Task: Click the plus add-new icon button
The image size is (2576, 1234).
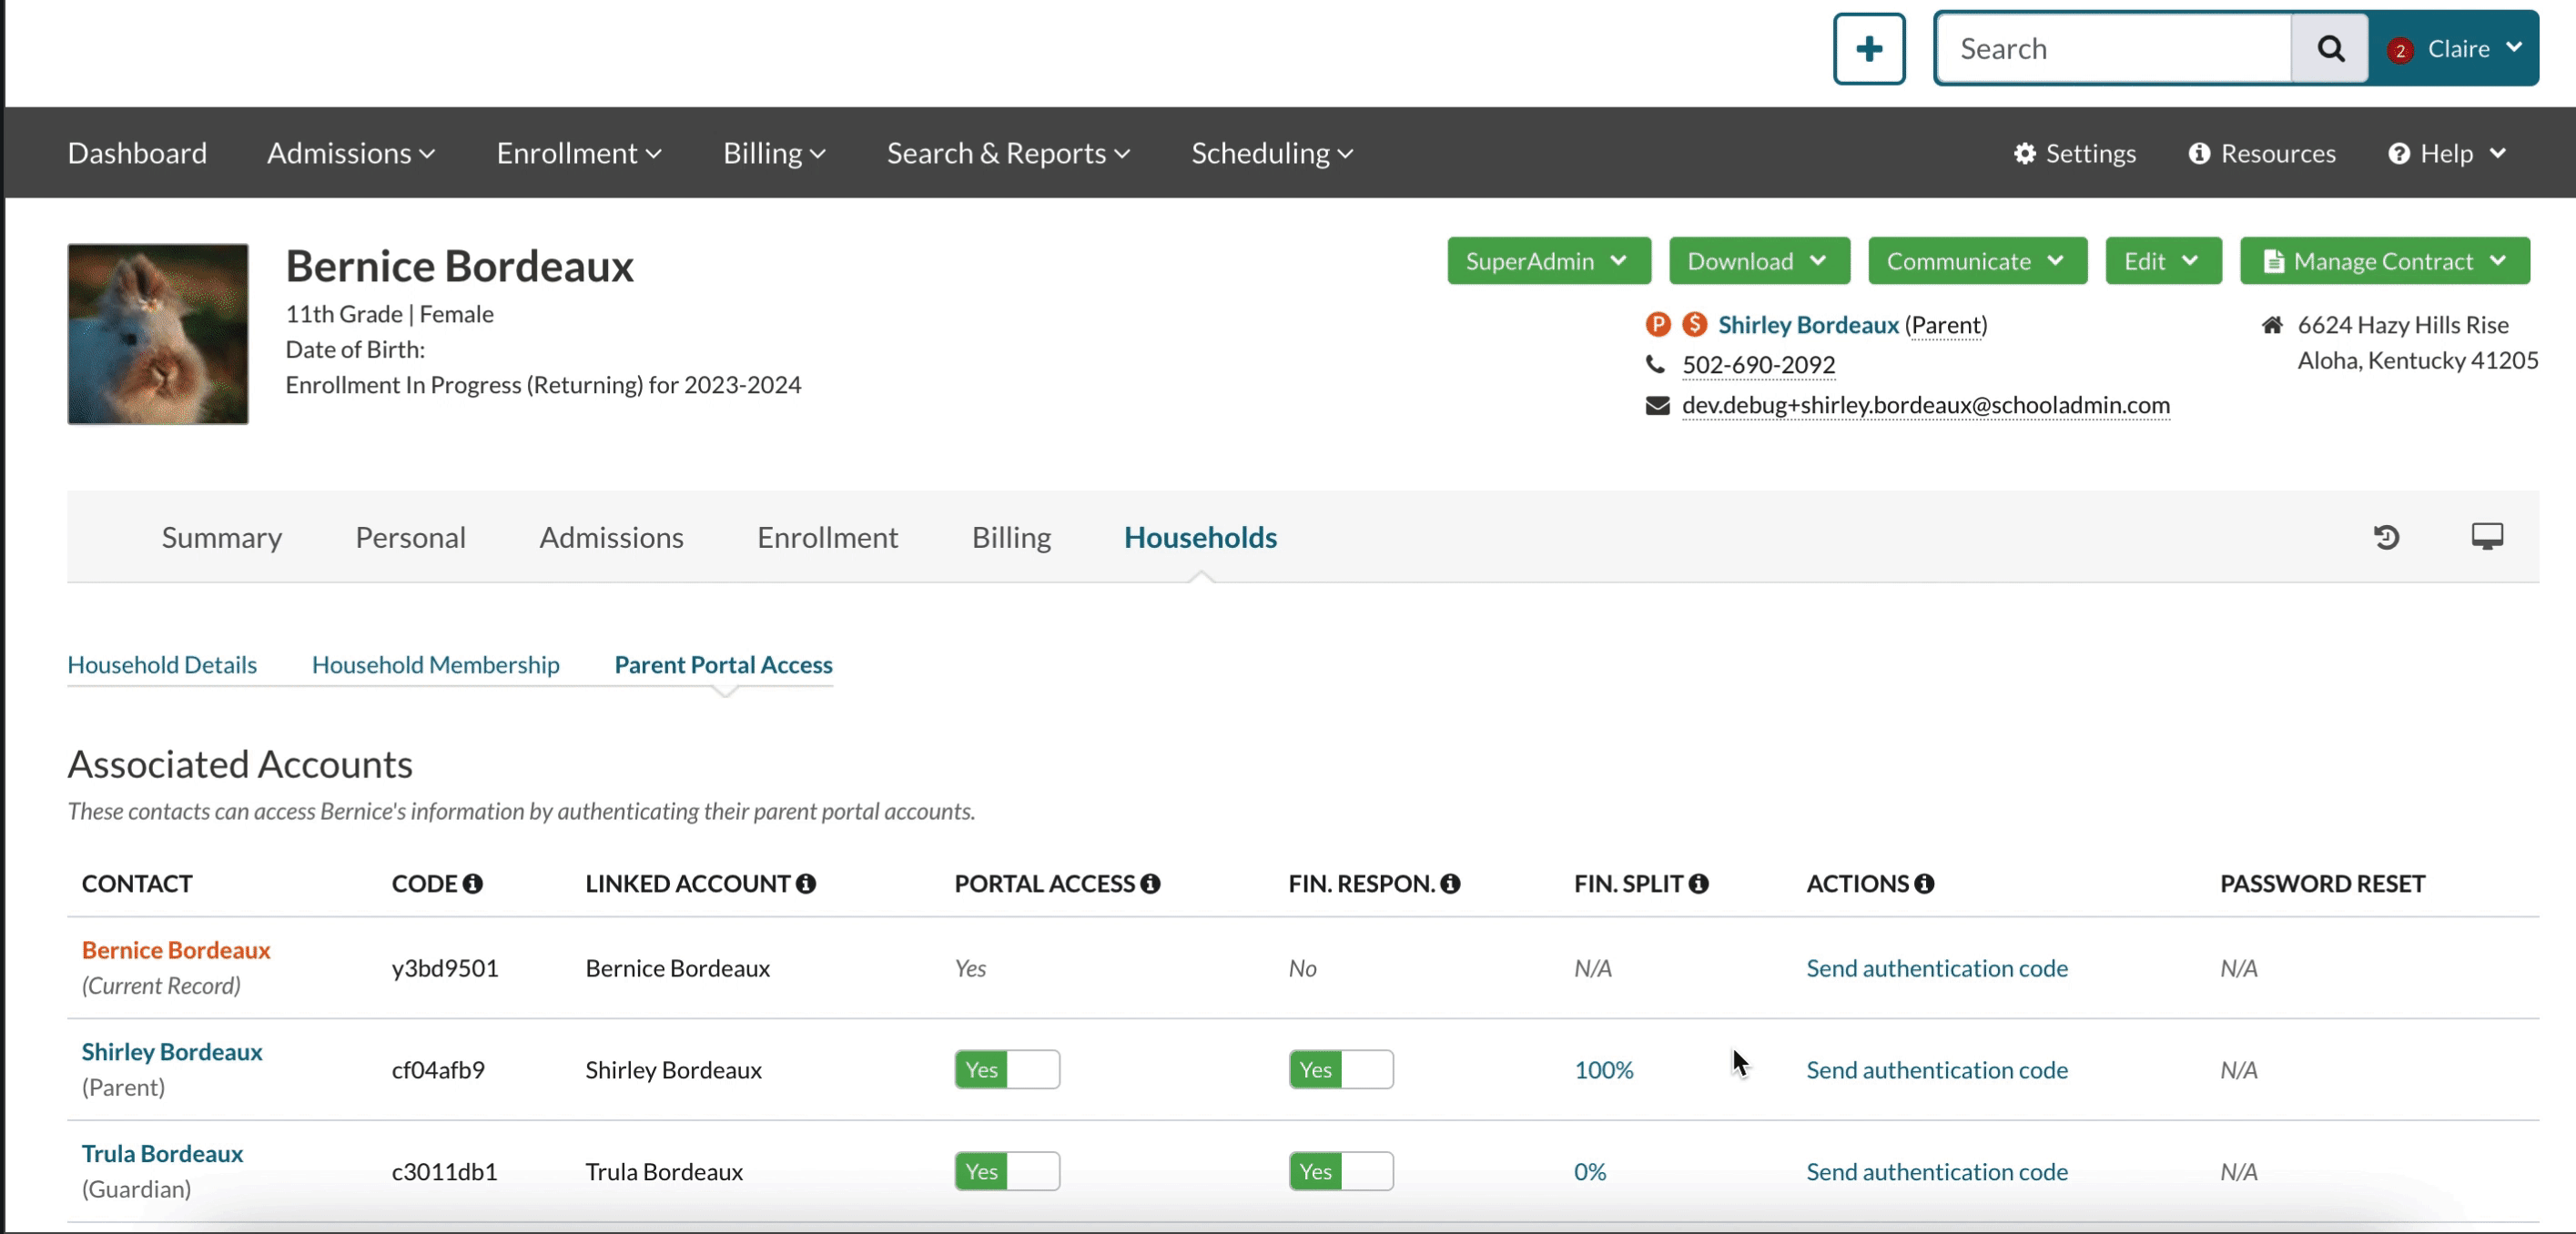Action: [x=1868, y=49]
